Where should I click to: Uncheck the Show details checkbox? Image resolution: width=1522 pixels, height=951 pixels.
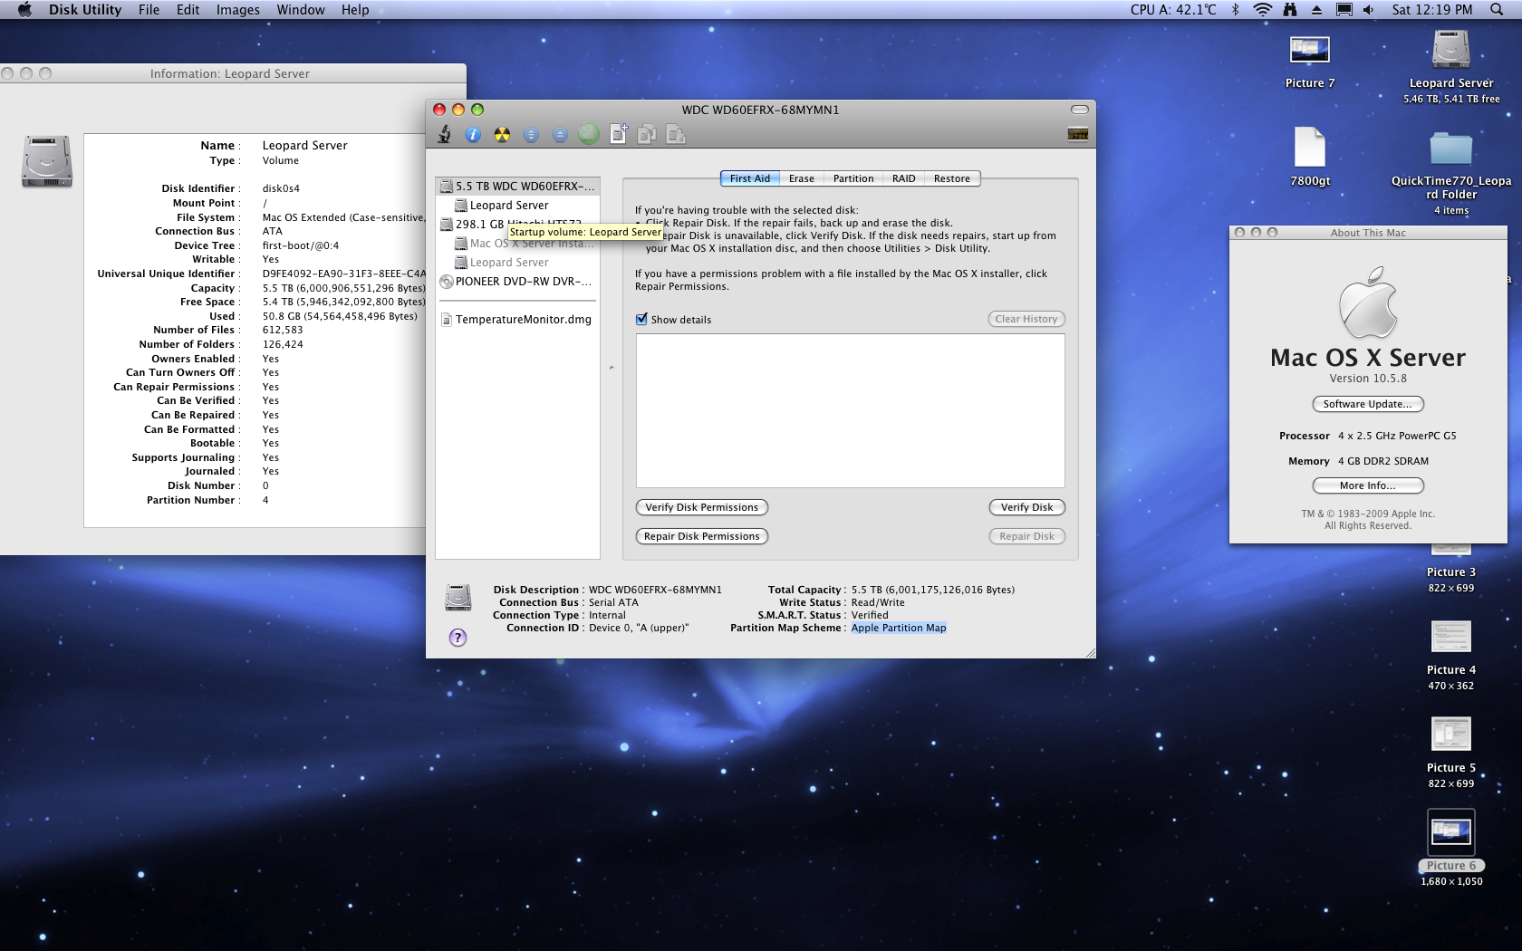pyautogui.click(x=641, y=319)
